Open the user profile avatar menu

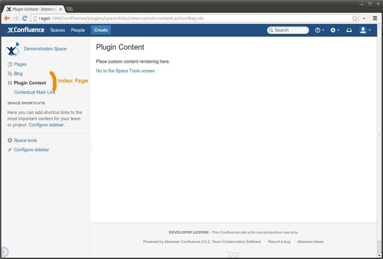(x=365, y=30)
